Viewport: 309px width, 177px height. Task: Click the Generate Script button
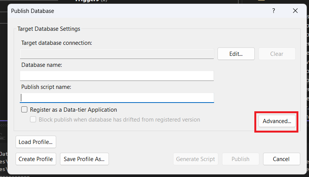click(x=195, y=159)
